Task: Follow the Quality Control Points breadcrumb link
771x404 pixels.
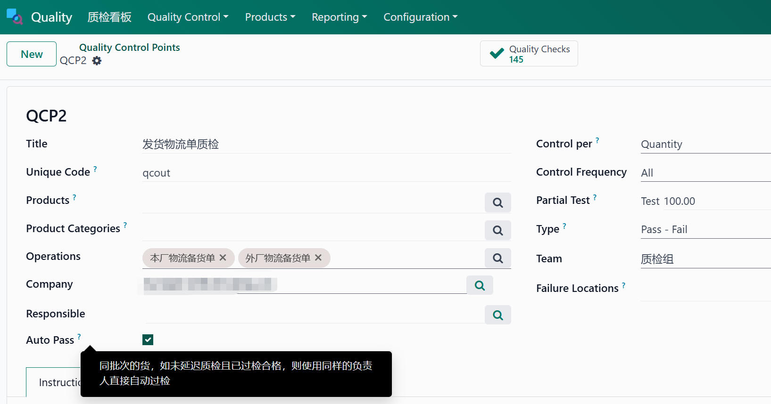Action: click(x=129, y=48)
